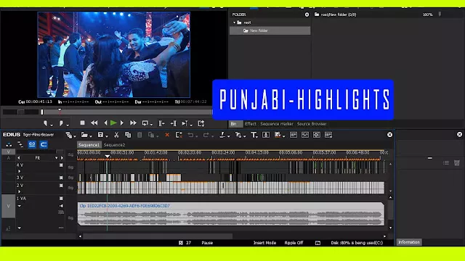The width and height of the screenshot is (465, 261).
Task: Open the Sequence marker tab
Action: coord(277,124)
